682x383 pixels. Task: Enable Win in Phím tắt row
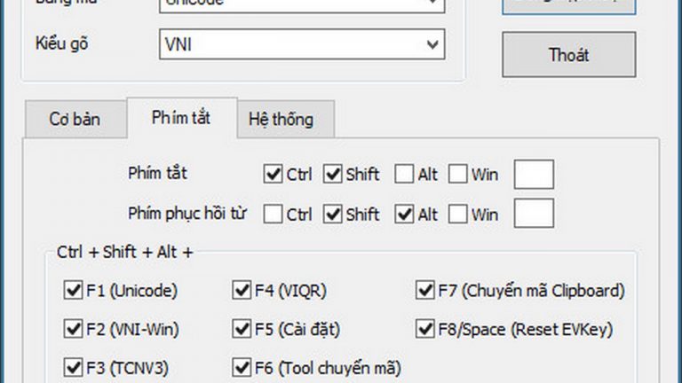coord(458,174)
